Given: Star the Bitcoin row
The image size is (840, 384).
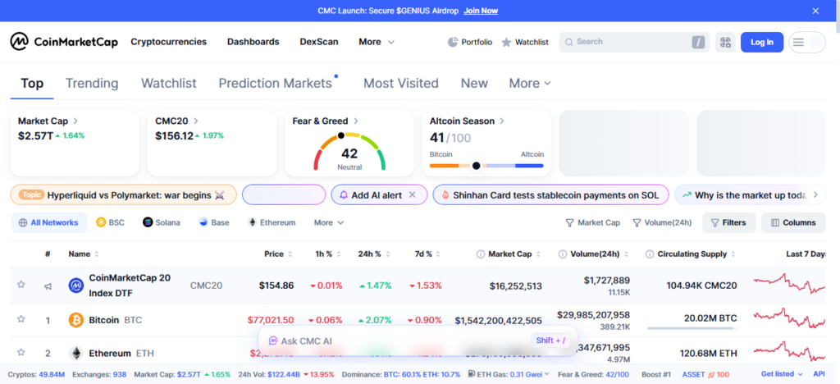Looking at the screenshot, I should point(21,319).
